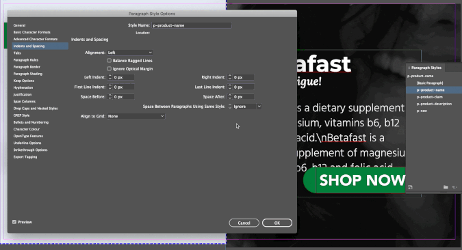This screenshot has width=462, height=250.
Task: Click create new style group folder icon
Action: point(446,187)
